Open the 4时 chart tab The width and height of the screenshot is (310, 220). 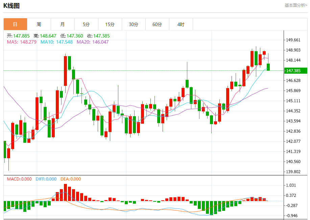point(181,24)
